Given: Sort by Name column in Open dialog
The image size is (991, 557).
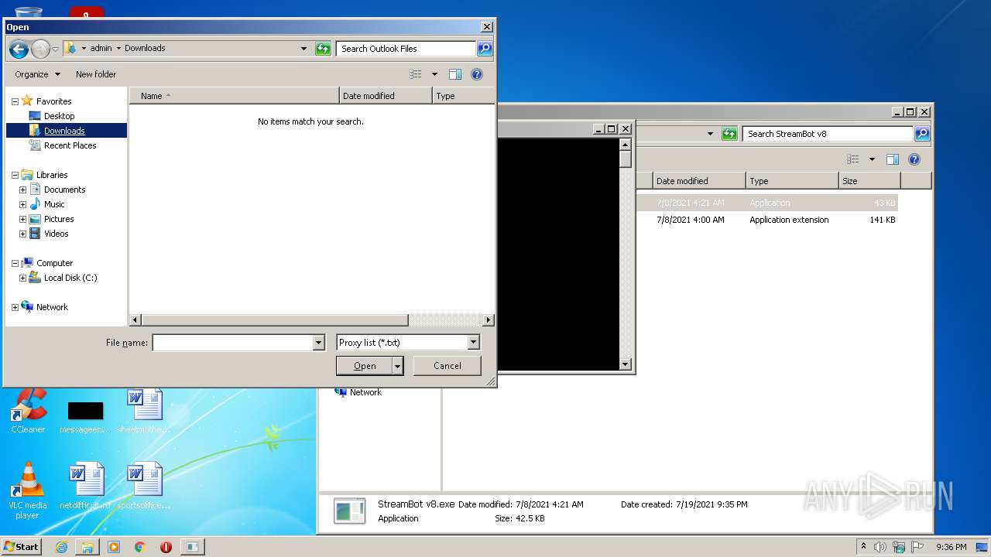Looking at the screenshot, I should [235, 96].
